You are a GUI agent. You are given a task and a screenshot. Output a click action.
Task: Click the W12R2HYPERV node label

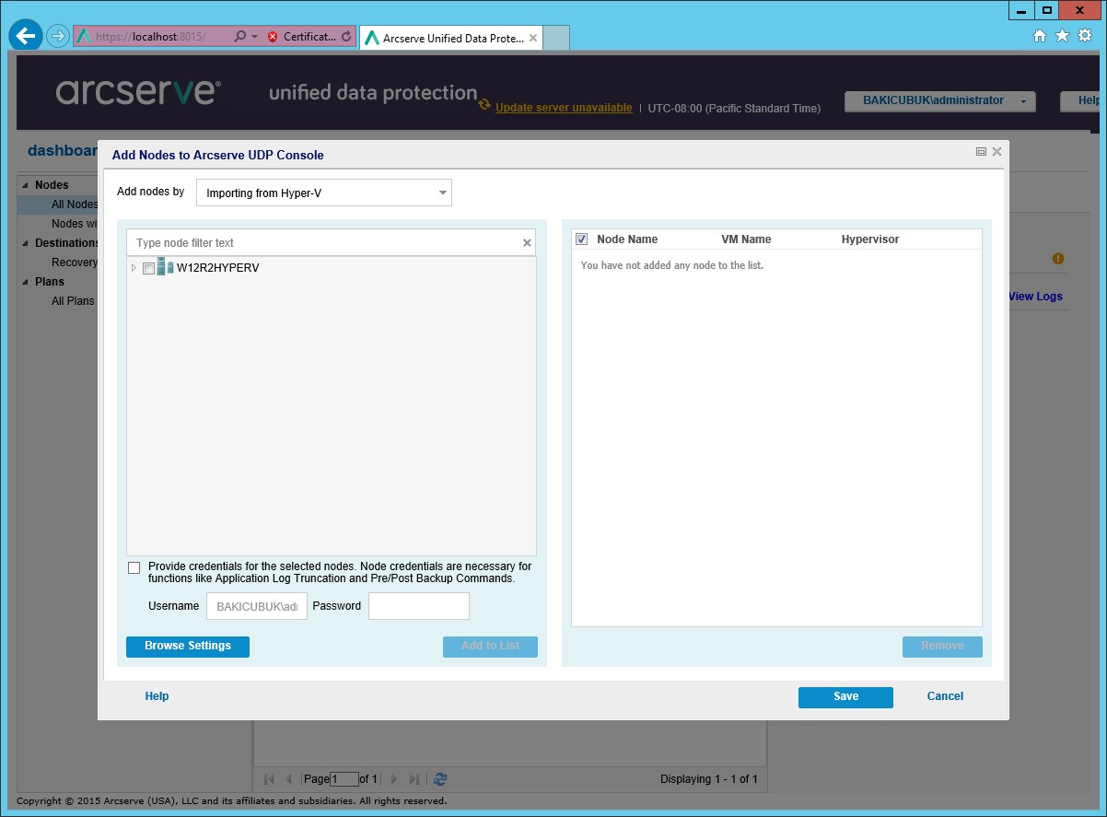pyautogui.click(x=218, y=268)
